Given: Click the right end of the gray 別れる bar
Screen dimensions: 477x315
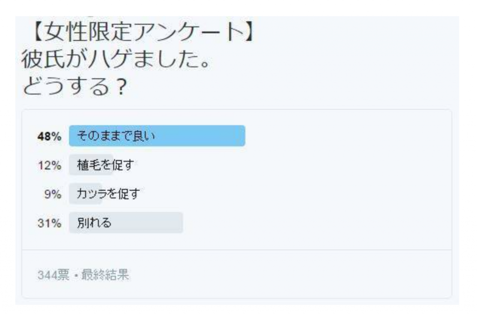Looking at the screenshot, I should click(180, 223).
